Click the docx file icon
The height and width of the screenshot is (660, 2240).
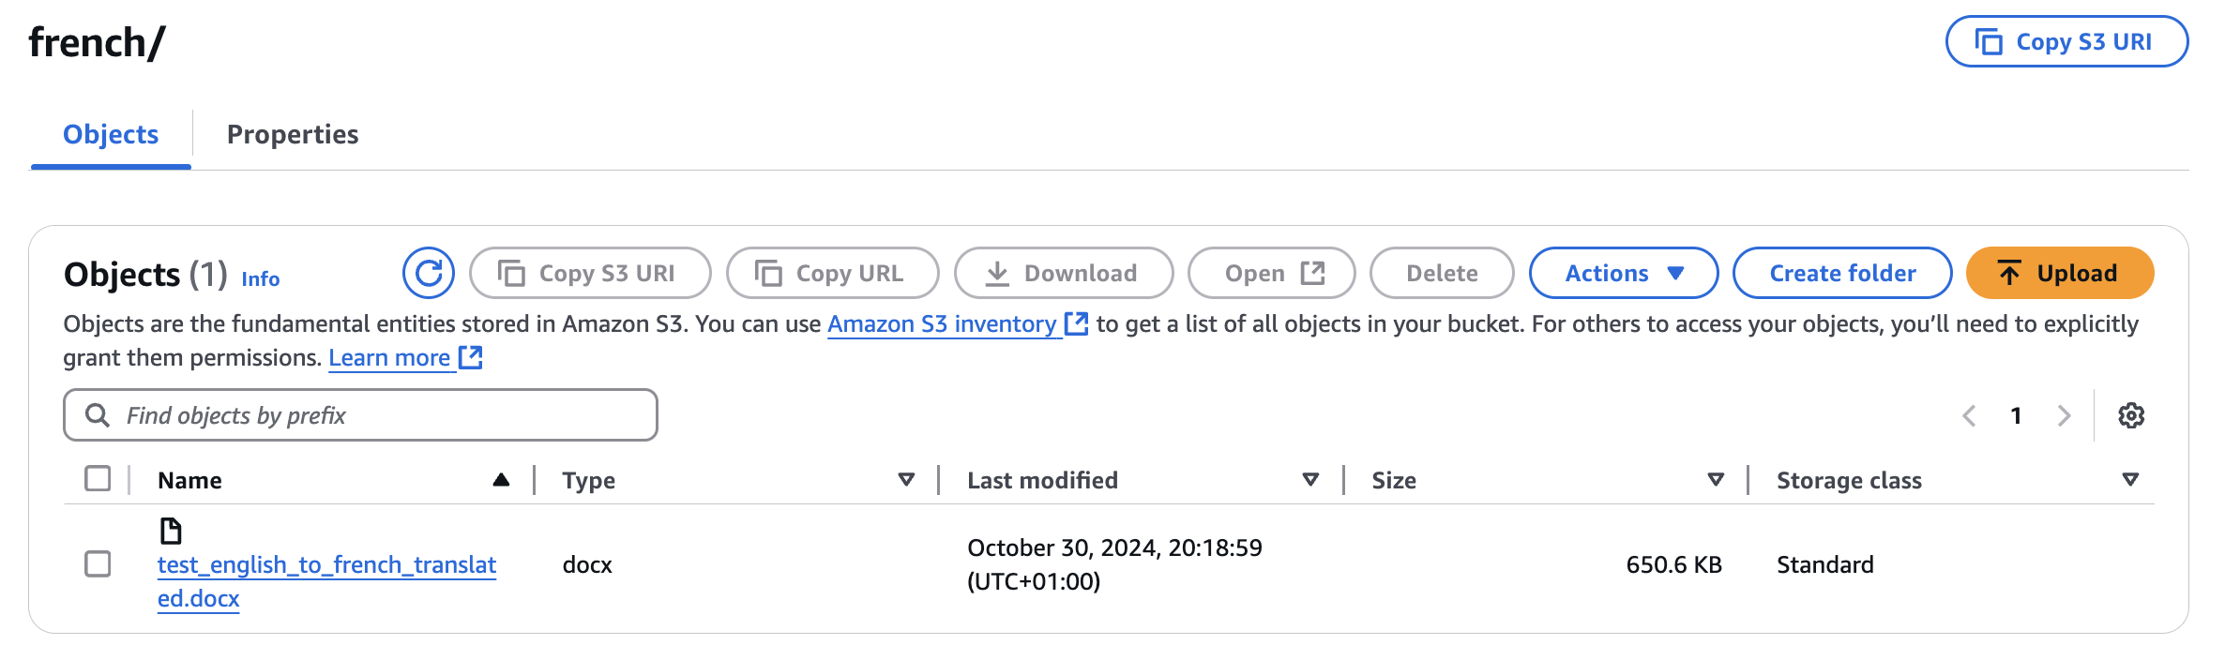(x=171, y=532)
